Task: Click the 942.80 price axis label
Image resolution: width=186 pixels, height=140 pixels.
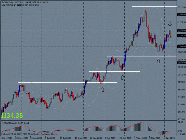Action: (x=181, y=97)
